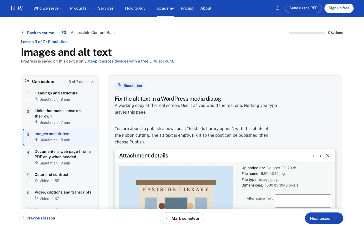
Task: Expand Who we serve menu
Action: tap(48, 8)
